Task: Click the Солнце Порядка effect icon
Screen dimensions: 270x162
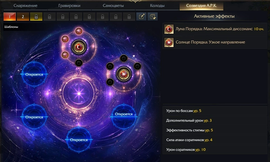Action: coord(169,42)
